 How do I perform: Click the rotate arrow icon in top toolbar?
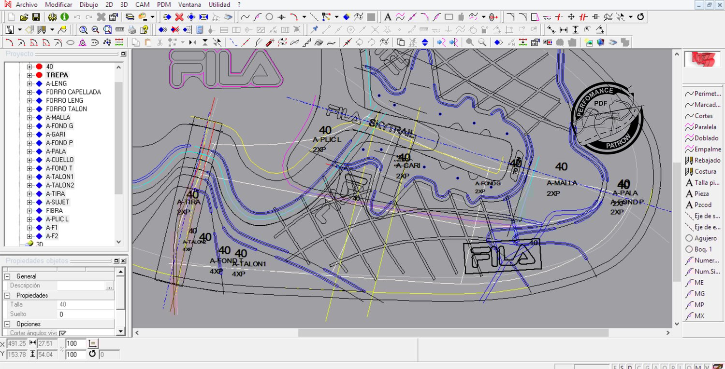coord(641,17)
